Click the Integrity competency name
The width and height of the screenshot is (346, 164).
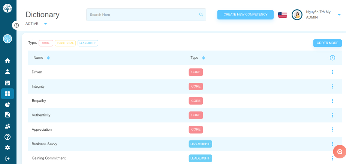point(38,86)
